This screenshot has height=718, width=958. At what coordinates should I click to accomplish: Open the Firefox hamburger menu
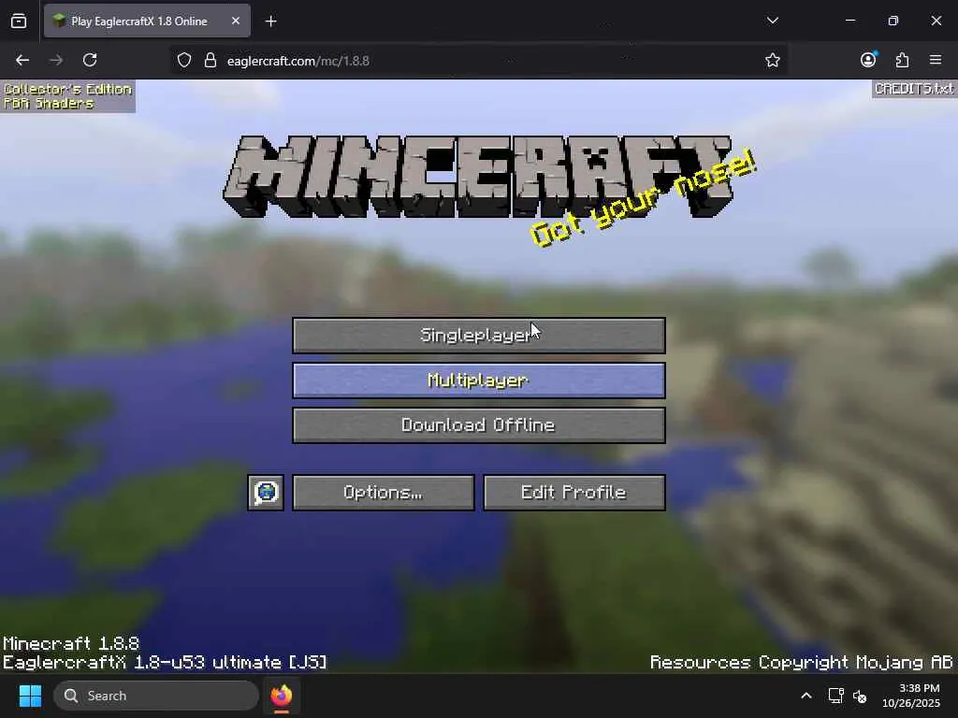click(936, 60)
